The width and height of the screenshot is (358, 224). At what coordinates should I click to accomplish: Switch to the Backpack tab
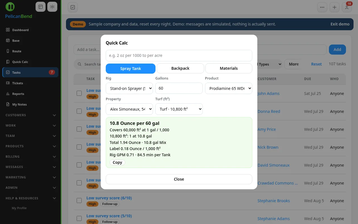(x=180, y=68)
